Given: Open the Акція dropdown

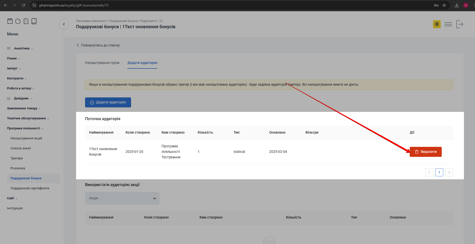Looking at the screenshot, I should (x=122, y=198).
